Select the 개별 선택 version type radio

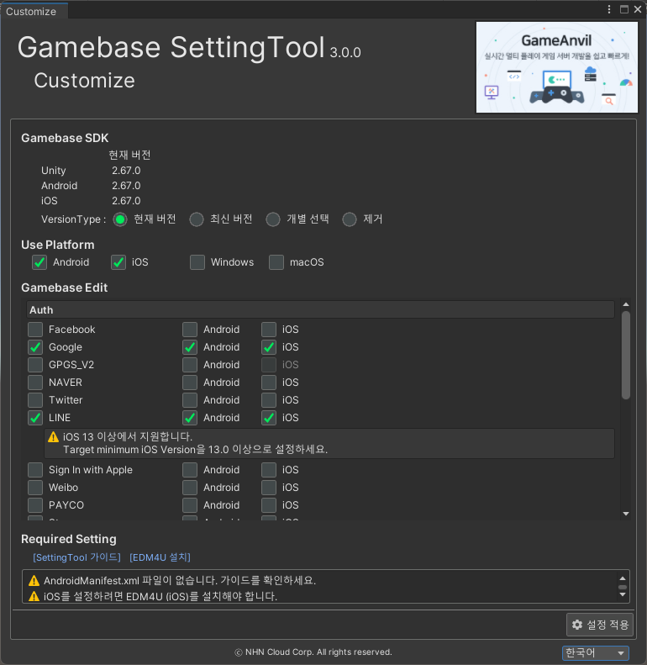click(273, 219)
